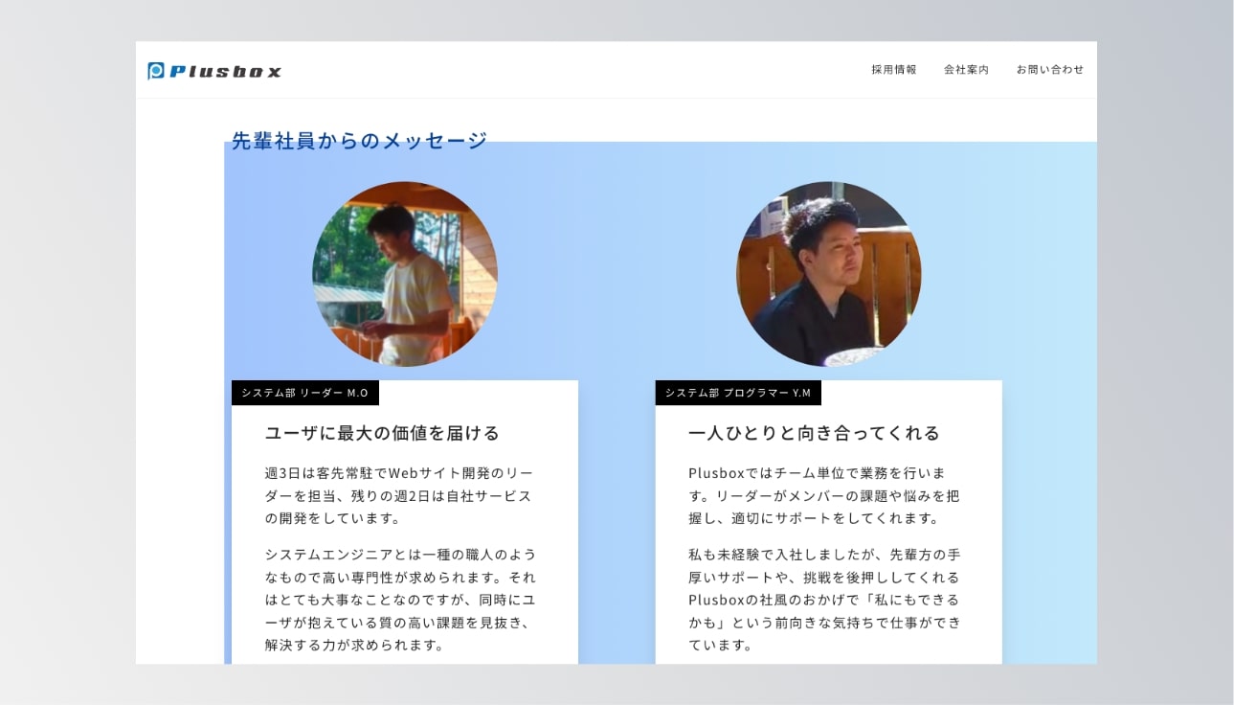Click the ユーザに最大の価値を届ける card title

(382, 433)
